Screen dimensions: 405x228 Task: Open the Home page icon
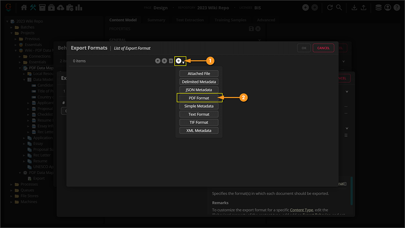24,8
